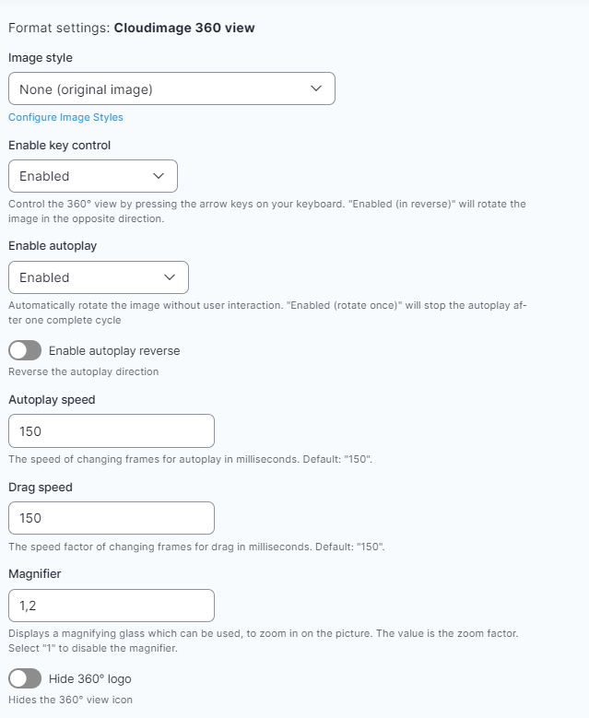Click the chevron arrow in autoplay select
Screen dimensions: 589x718
pyautogui.click(x=170, y=277)
